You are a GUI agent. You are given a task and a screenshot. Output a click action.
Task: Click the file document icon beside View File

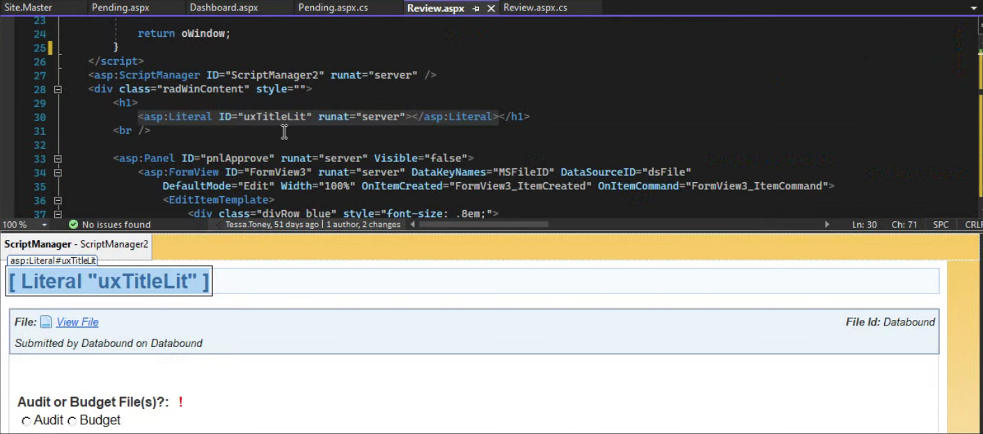click(x=46, y=322)
